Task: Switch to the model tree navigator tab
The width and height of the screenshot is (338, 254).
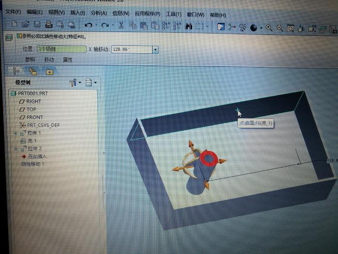Action: pos(16,71)
